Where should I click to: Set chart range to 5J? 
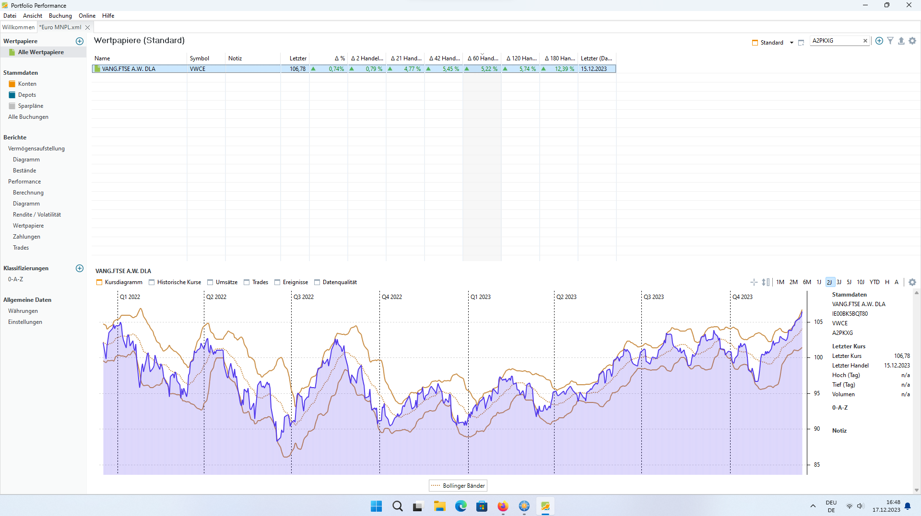click(x=849, y=282)
